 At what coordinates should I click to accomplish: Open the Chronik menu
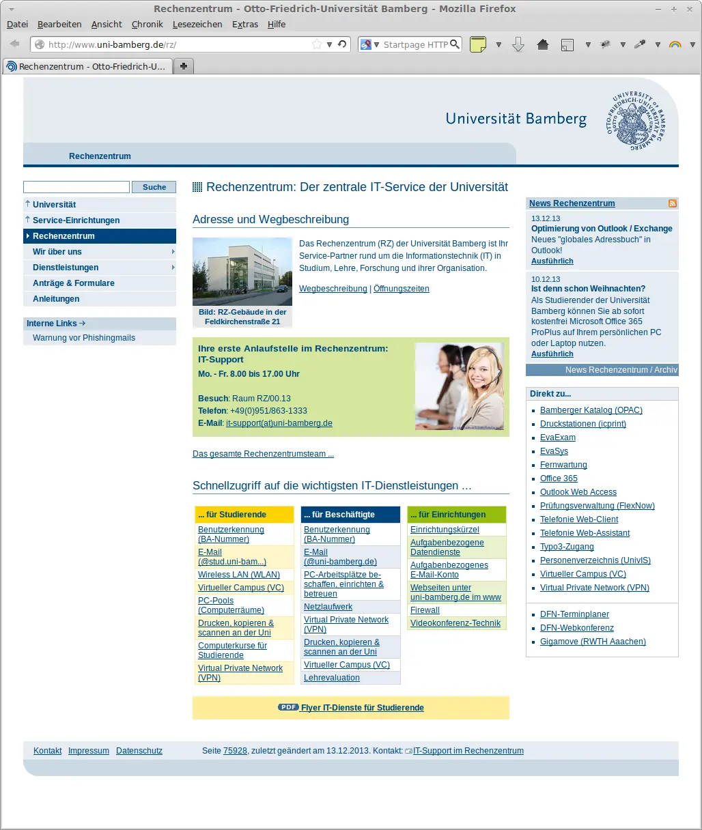pyautogui.click(x=147, y=24)
